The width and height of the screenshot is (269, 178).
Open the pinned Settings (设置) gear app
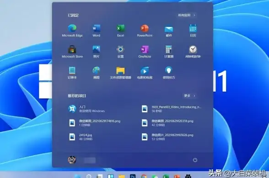pyautogui.click(x=120, y=52)
